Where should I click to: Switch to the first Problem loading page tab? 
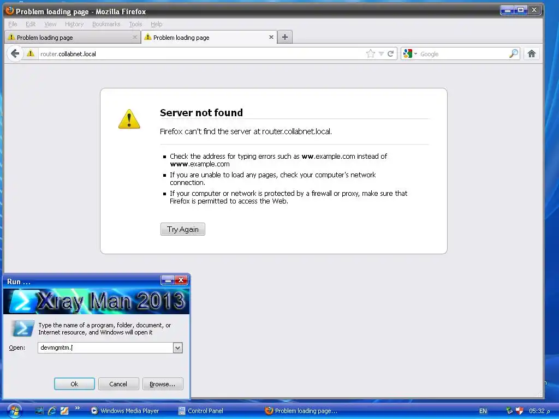(73, 38)
